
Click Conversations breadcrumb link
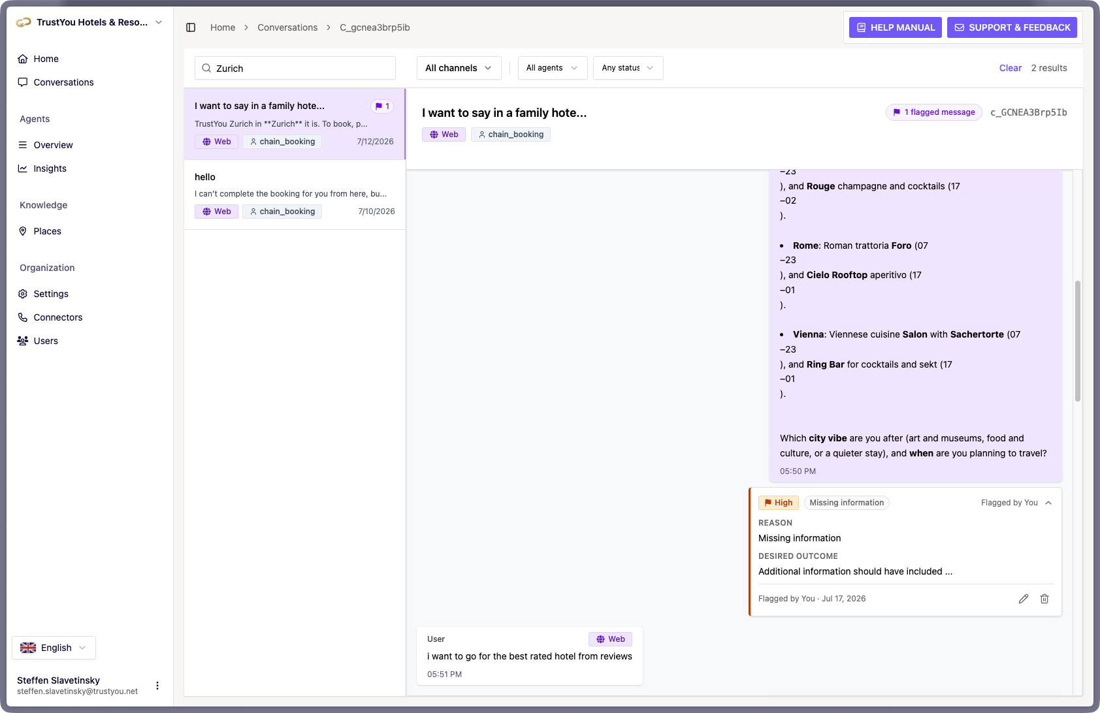(287, 27)
